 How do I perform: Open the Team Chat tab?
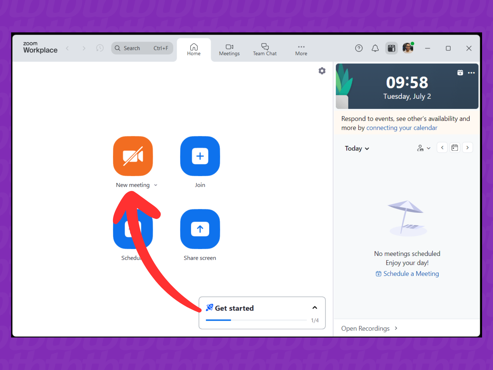265,50
